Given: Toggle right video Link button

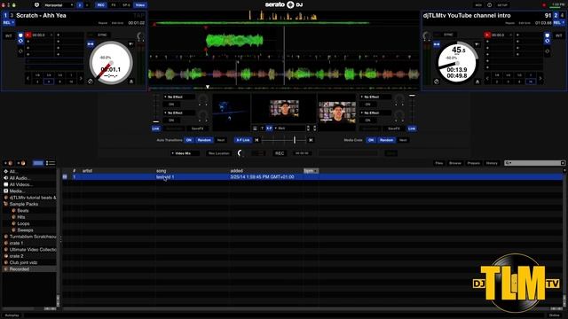Looking at the screenshot, I should click(x=412, y=128).
